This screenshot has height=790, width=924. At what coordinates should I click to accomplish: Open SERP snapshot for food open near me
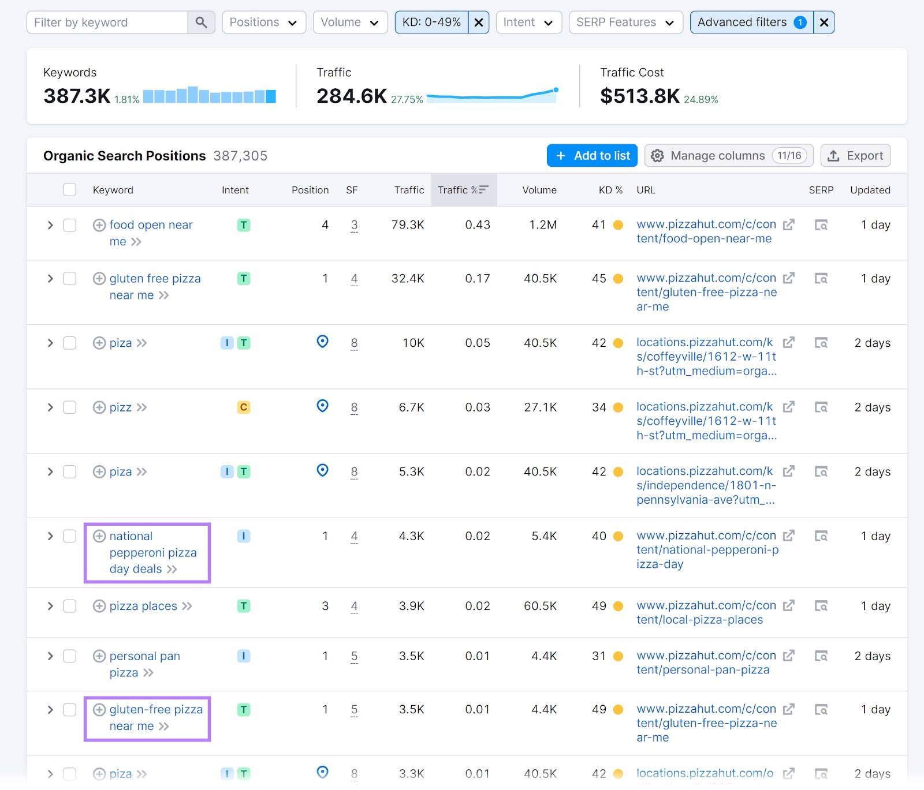(821, 225)
